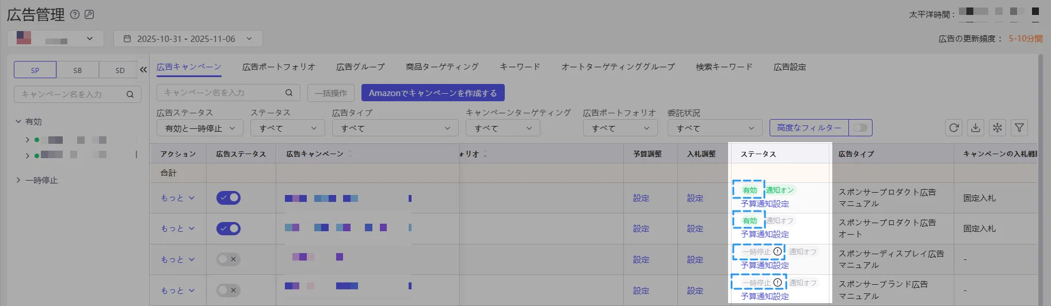
Task: Sort by the 広告キャンペーン column
Action: (x=350, y=154)
